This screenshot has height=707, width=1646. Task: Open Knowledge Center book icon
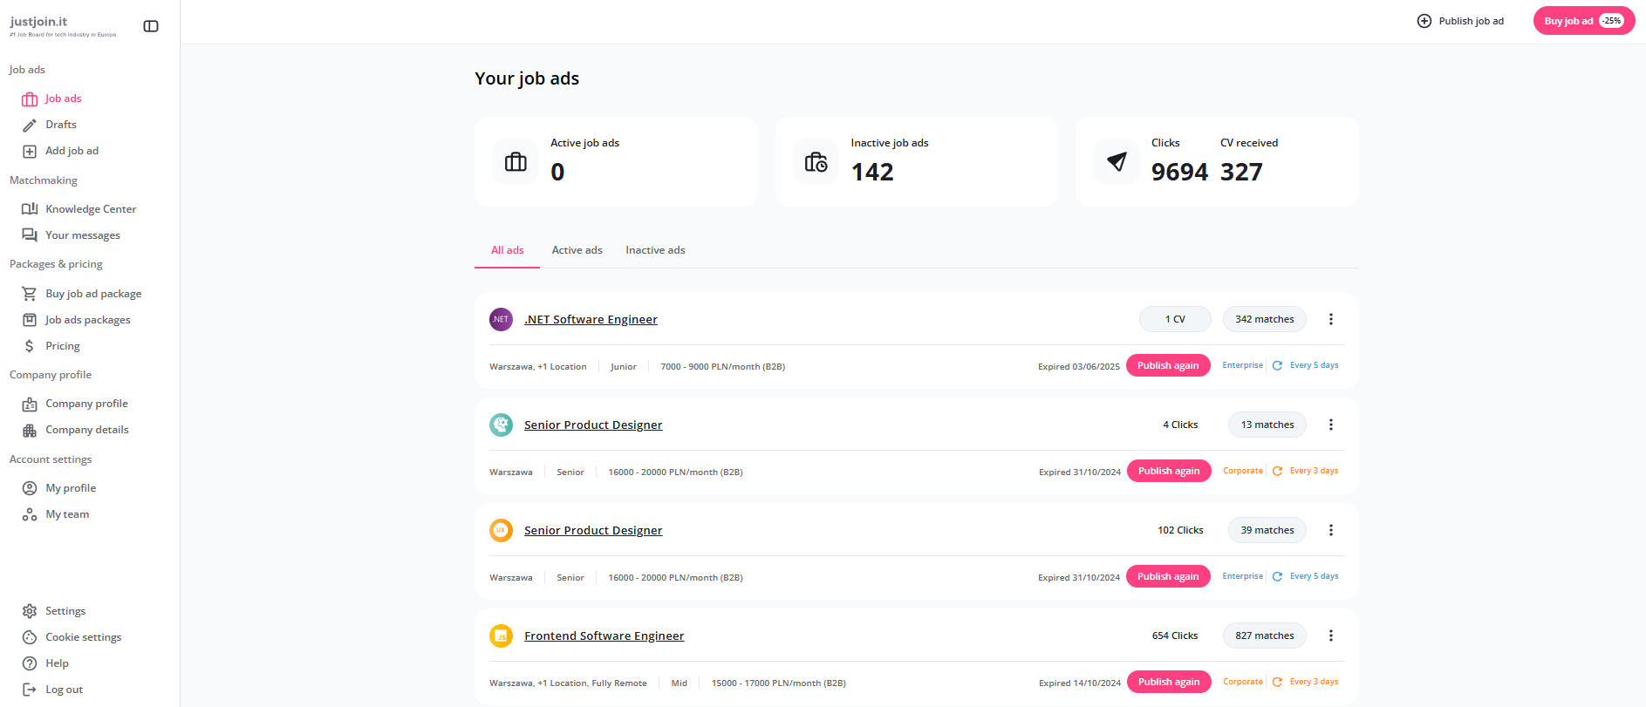tap(30, 209)
